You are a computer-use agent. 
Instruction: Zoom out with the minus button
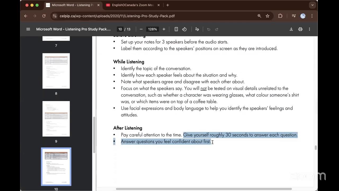141,29
